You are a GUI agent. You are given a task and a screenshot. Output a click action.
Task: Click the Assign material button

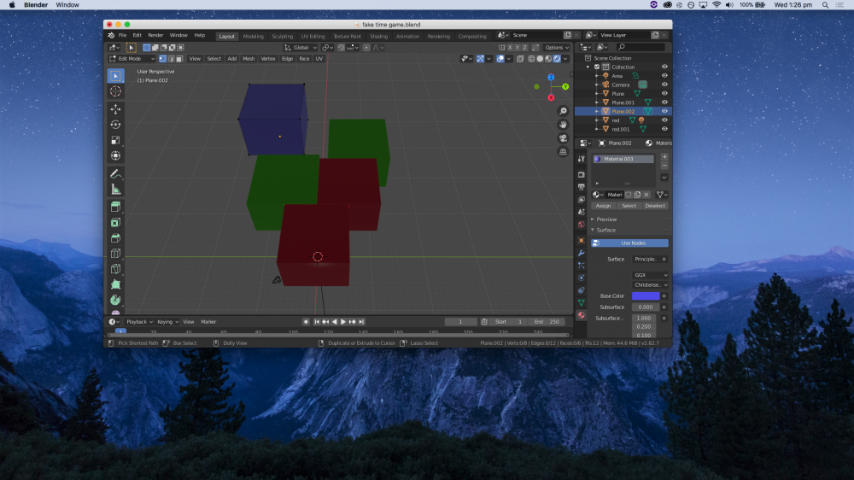pos(603,206)
